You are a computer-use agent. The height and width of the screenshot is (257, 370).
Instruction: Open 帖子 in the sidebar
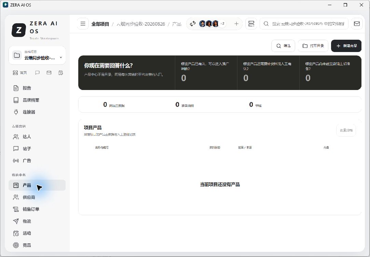click(37, 149)
